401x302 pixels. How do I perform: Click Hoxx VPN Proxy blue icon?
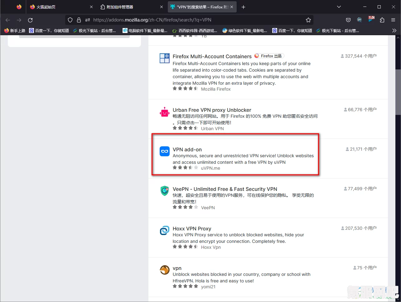tap(165, 230)
